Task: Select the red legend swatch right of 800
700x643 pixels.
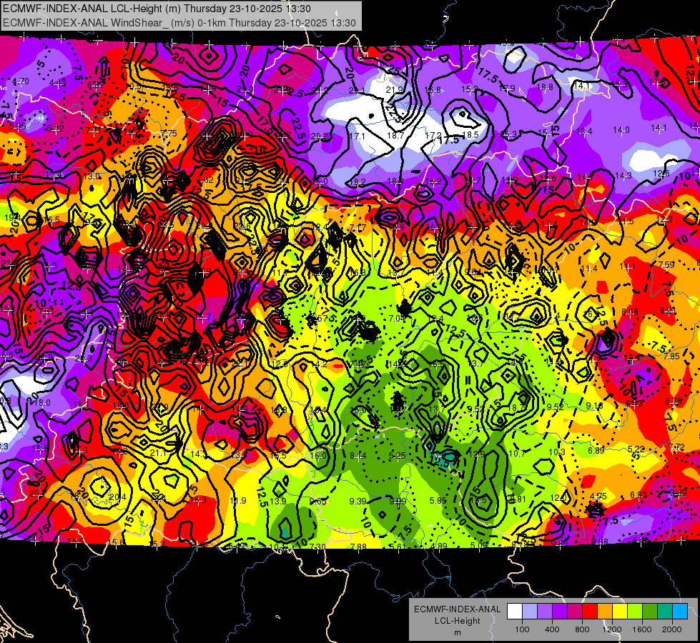Action: tap(590, 612)
